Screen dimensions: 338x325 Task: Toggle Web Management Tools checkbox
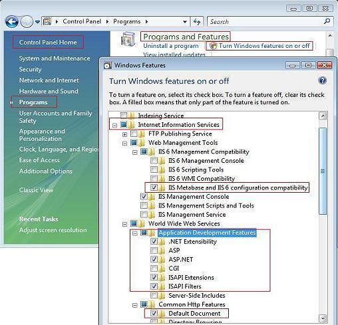point(134,142)
